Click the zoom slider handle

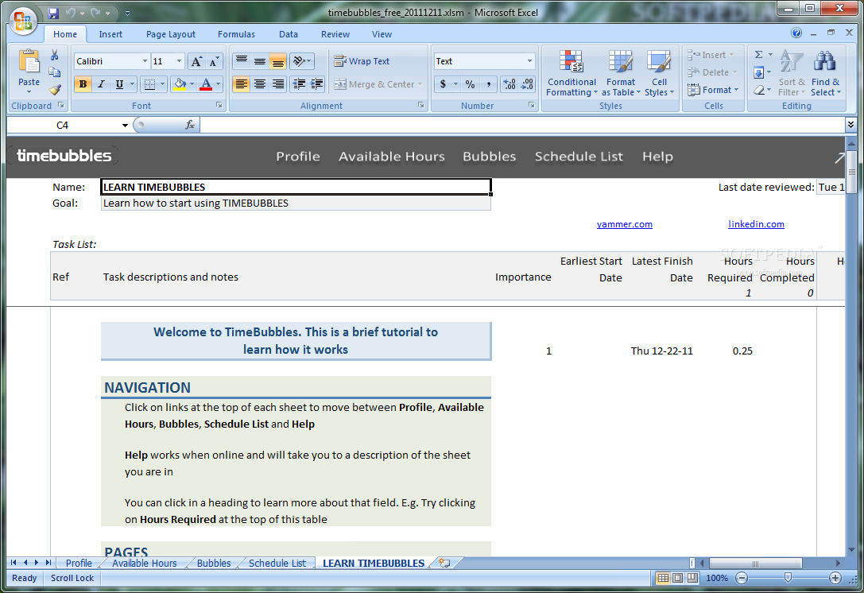[788, 578]
